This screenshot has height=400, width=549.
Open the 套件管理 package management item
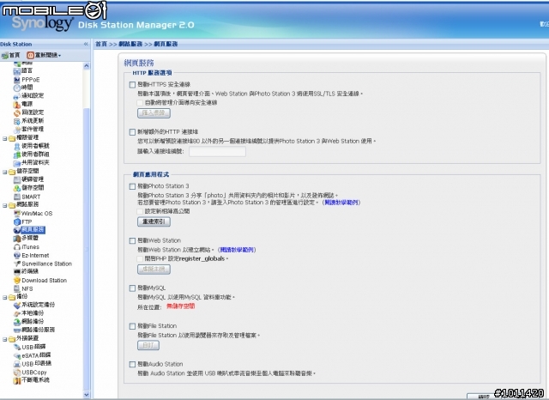pos(28,130)
